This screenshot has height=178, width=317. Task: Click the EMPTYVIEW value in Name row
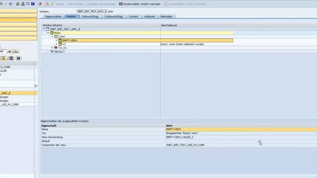173,130
